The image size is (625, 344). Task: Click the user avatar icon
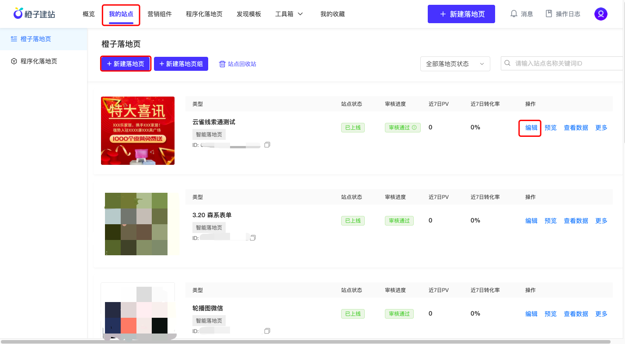(x=601, y=14)
